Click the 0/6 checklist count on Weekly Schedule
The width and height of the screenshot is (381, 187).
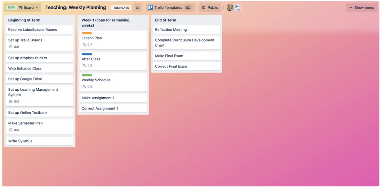90,87
